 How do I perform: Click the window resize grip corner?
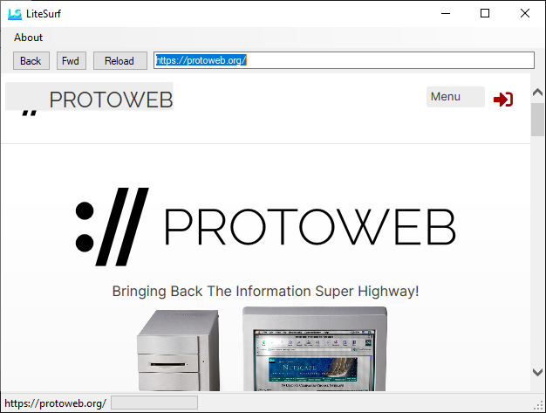pyautogui.click(x=540, y=405)
